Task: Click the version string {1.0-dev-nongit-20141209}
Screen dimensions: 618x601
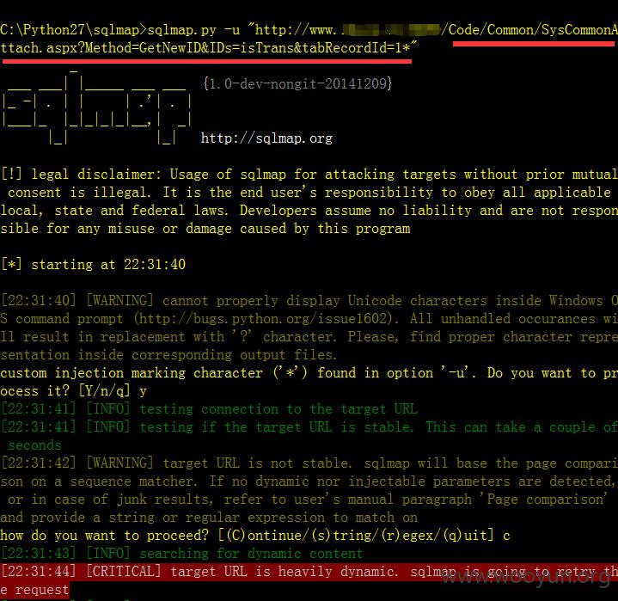Action: pos(297,83)
